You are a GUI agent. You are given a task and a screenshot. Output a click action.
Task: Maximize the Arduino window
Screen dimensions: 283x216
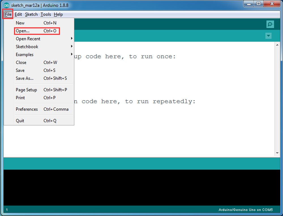(x=259, y=4)
